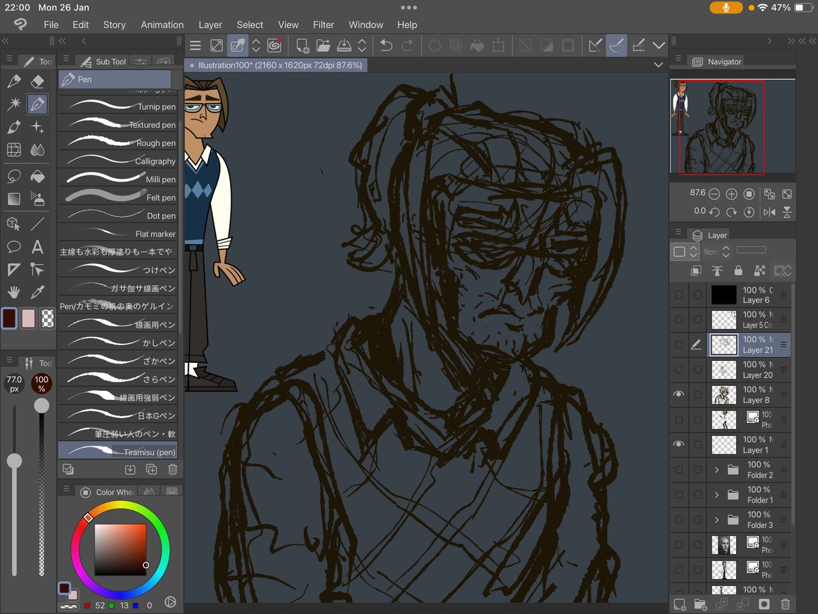This screenshot has width=818, height=614.
Task: Choose Milli pen sub tool
Action: click(x=117, y=179)
